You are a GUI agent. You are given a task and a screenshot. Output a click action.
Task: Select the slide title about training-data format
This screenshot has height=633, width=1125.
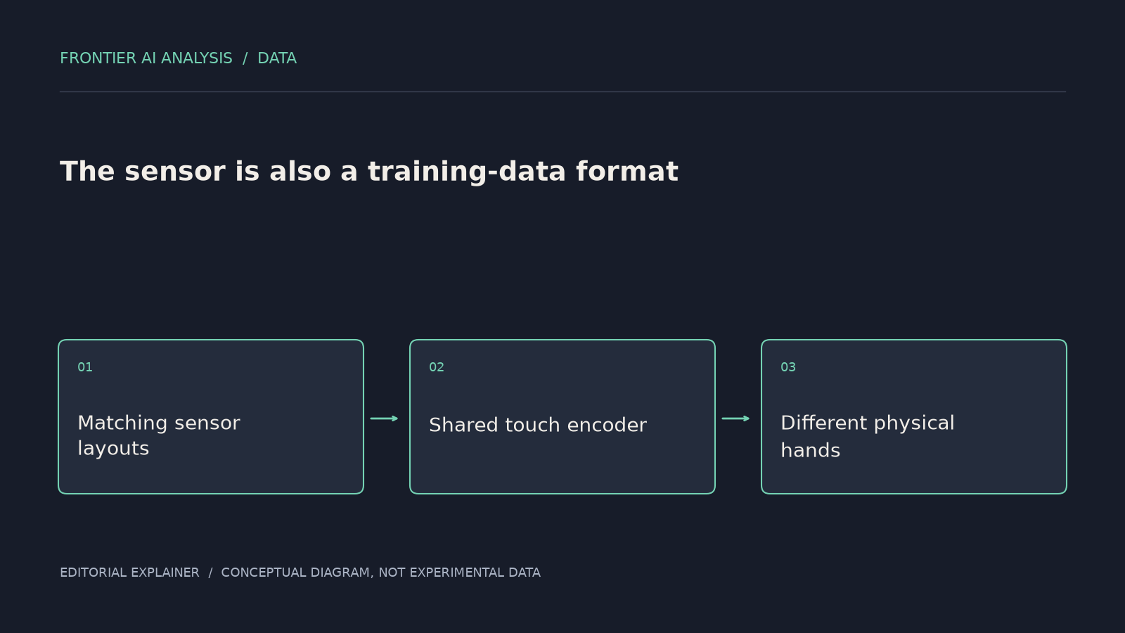pos(369,172)
